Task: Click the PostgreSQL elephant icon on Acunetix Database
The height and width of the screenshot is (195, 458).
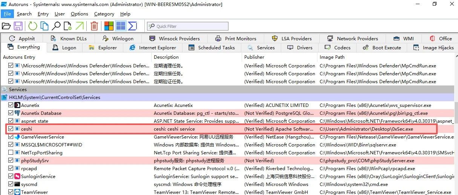Action: coord(17,113)
